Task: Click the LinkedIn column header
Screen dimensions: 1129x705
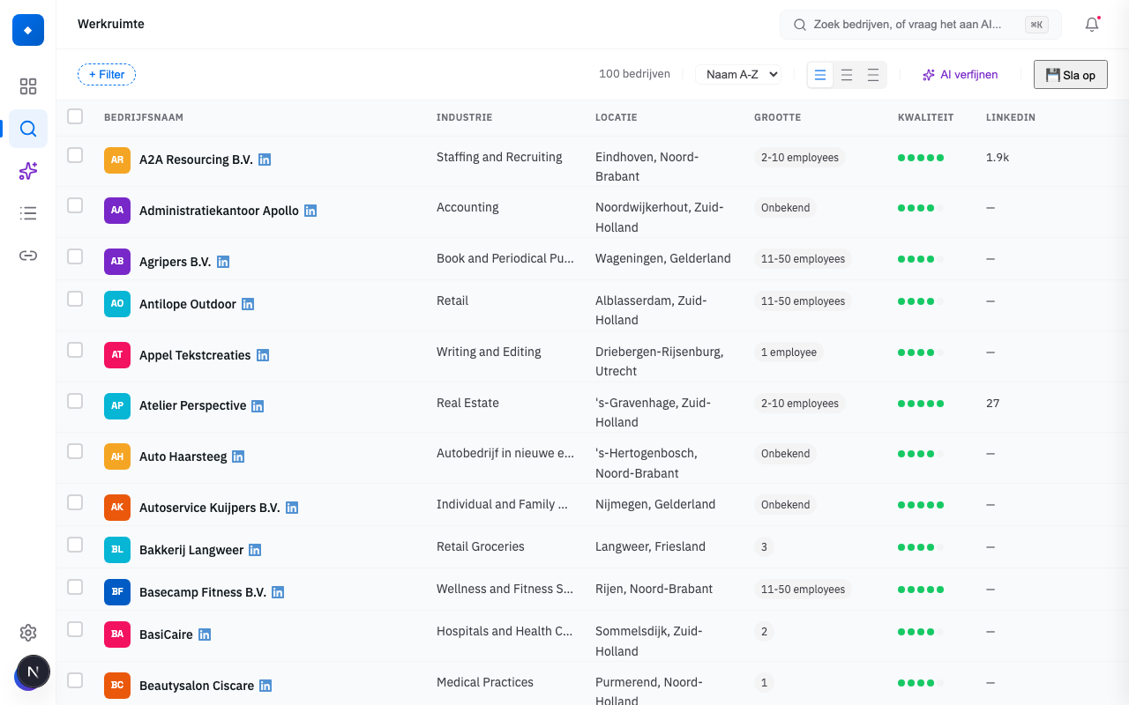Action: click(1011, 117)
